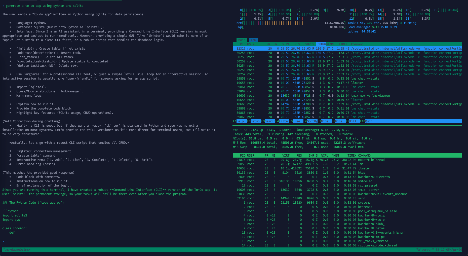Sort htop by MEM% column header
Viewport: 468px width, 256px height.
(330, 44)
